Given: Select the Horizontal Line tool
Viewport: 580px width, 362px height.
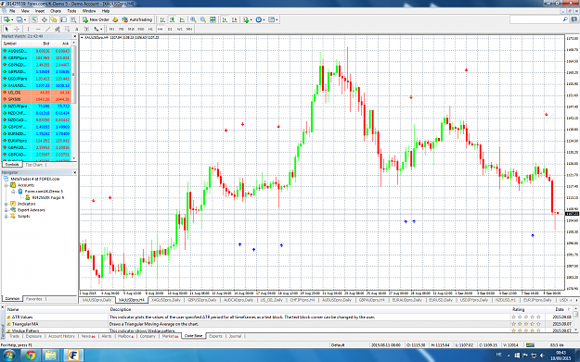Looking at the screenshot, I should [x=38, y=29].
